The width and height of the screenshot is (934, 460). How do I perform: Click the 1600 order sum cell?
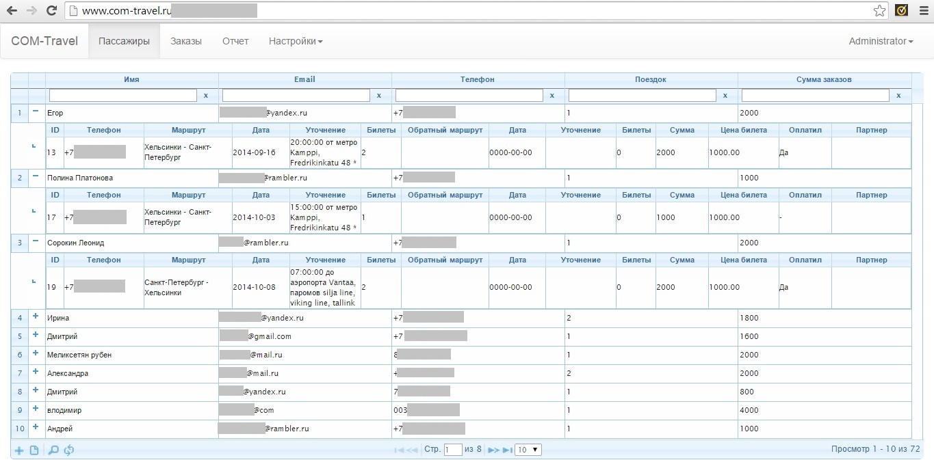825,336
